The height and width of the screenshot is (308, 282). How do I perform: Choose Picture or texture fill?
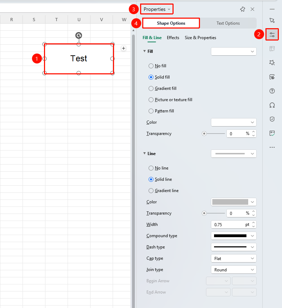click(x=170, y=100)
